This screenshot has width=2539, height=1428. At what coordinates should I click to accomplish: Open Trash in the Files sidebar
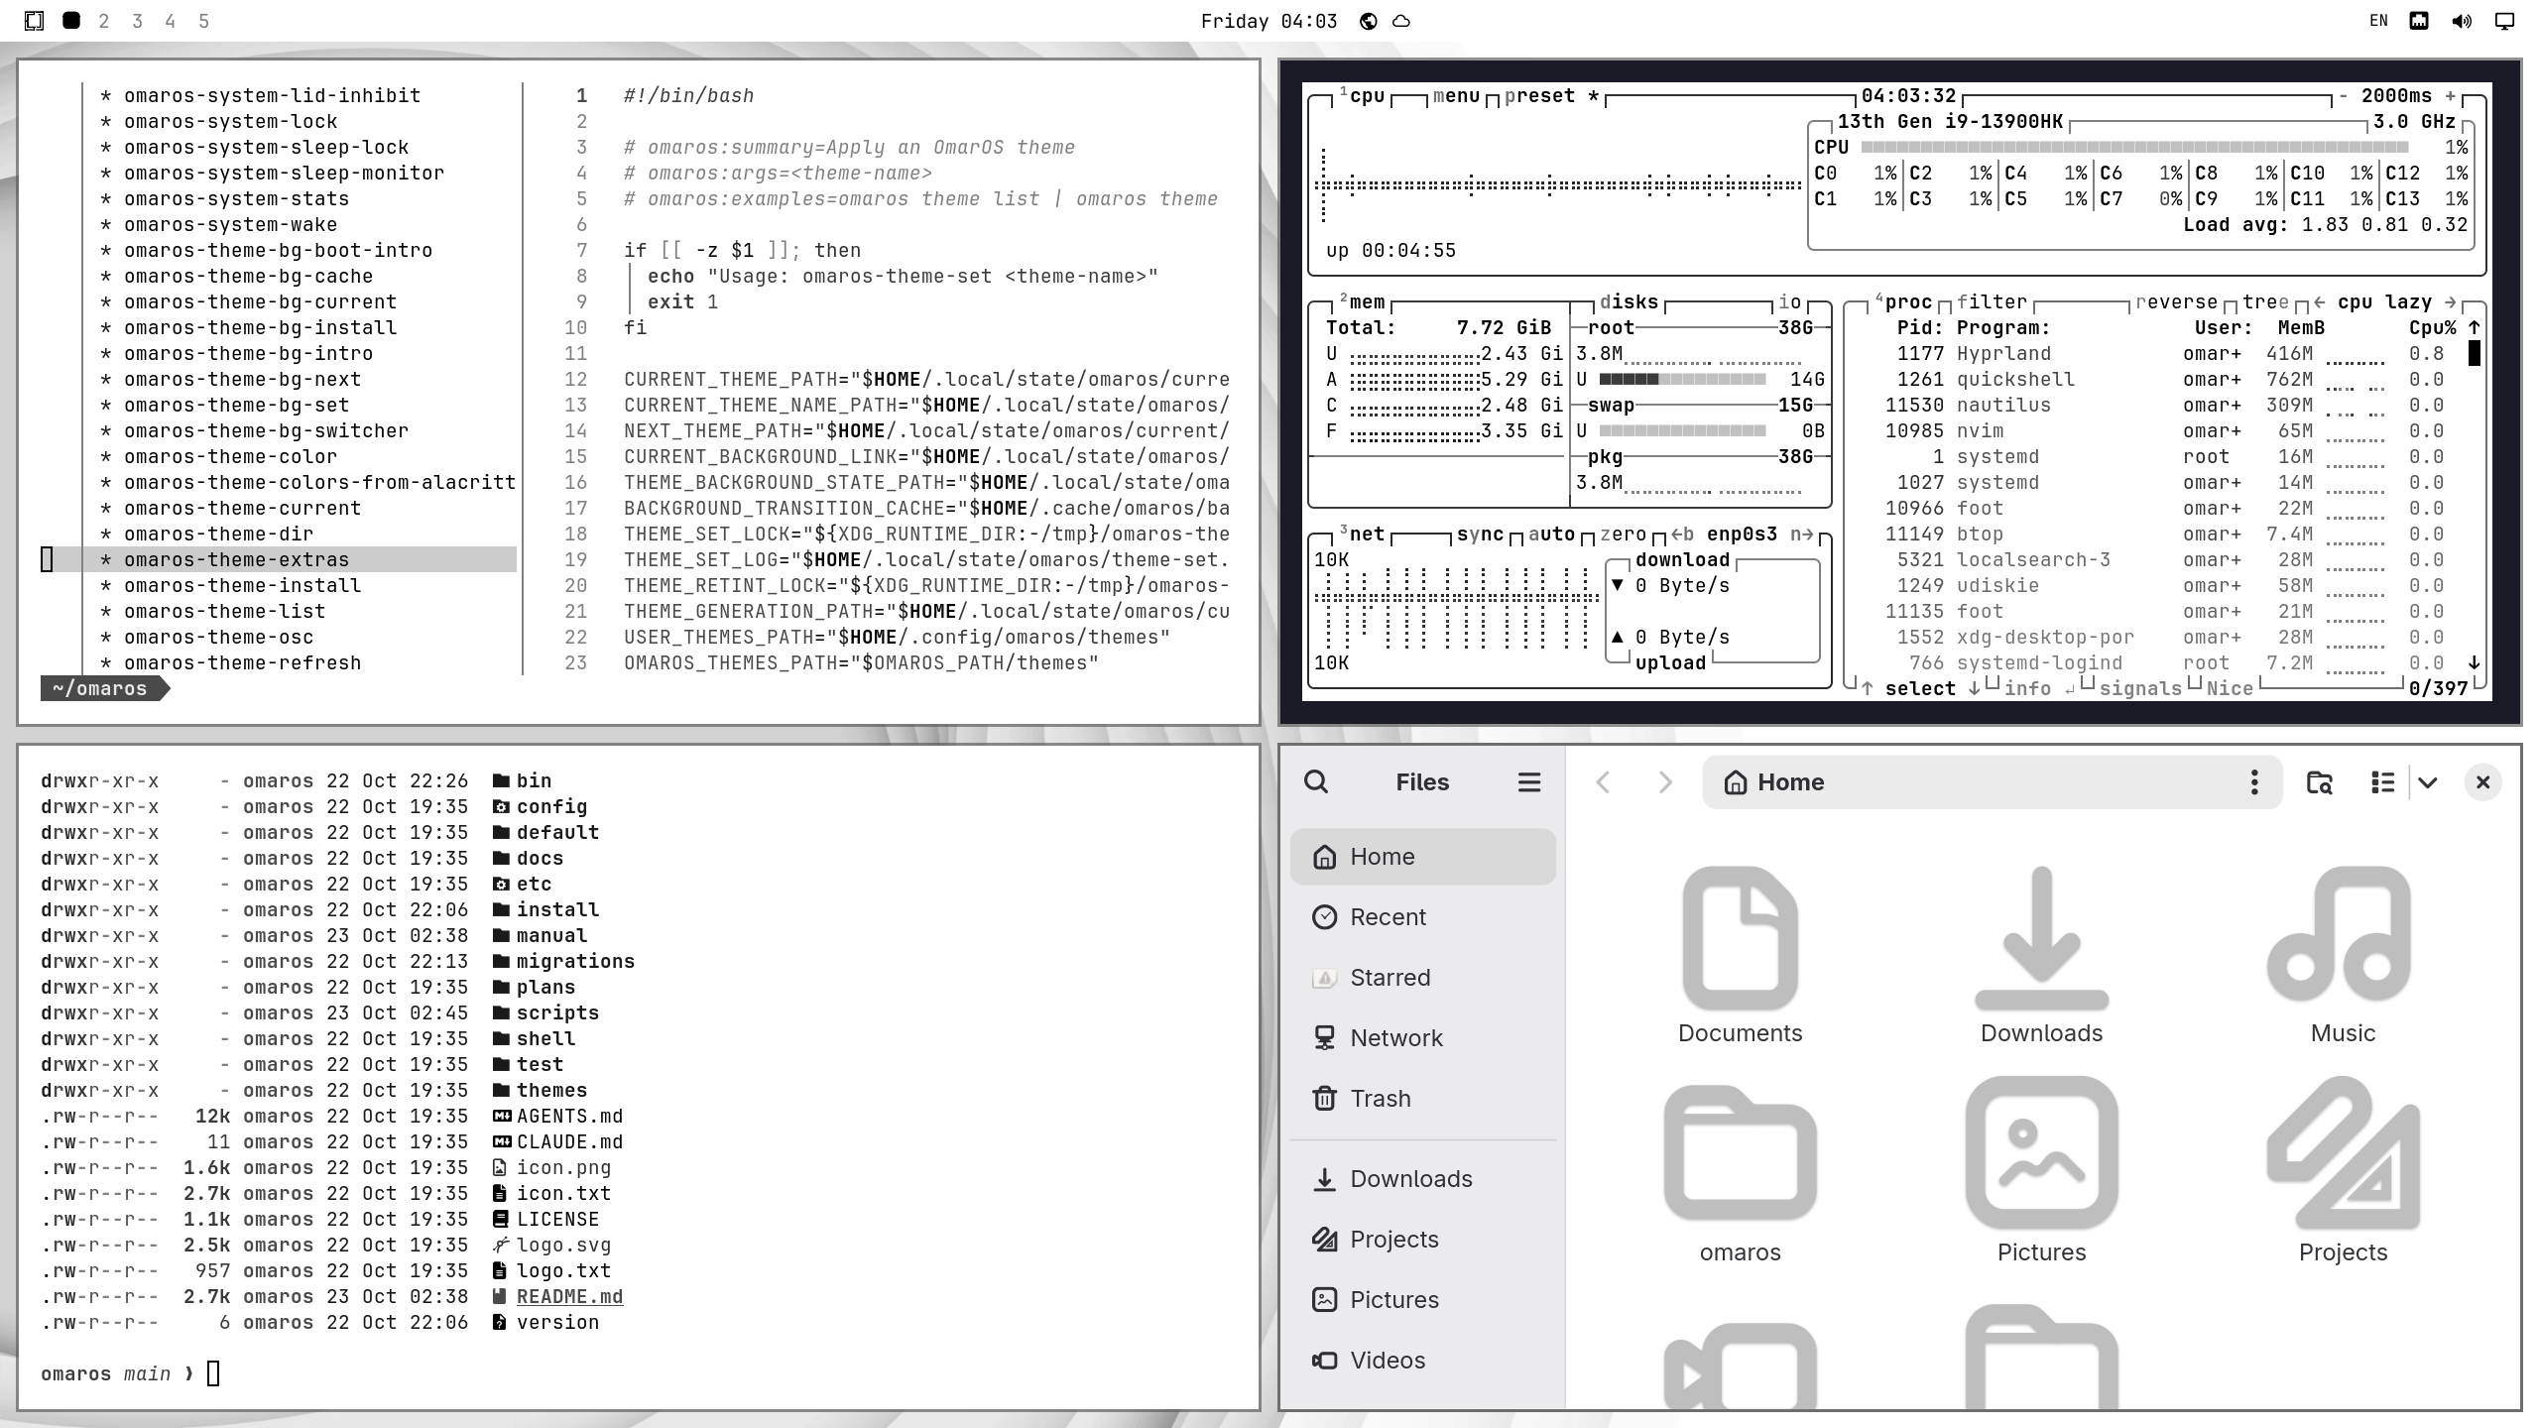(1422, 1099)
